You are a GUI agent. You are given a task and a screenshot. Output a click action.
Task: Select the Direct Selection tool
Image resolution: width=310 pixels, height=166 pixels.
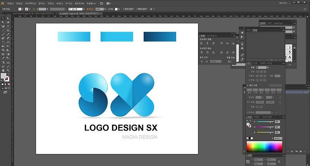click(8, 18)
